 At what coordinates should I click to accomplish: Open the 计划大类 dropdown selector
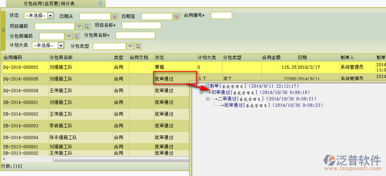(x=48, y=45)
